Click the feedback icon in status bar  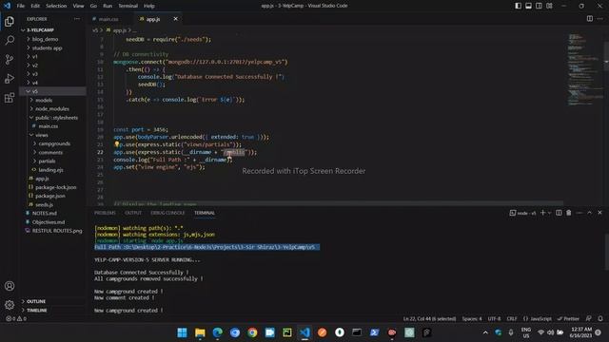click(x=589, y=319)
